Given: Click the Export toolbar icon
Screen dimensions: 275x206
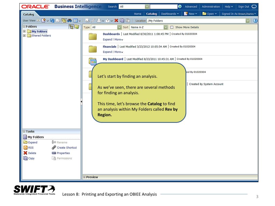Looking at the screenshot, I should click(108, 20).
